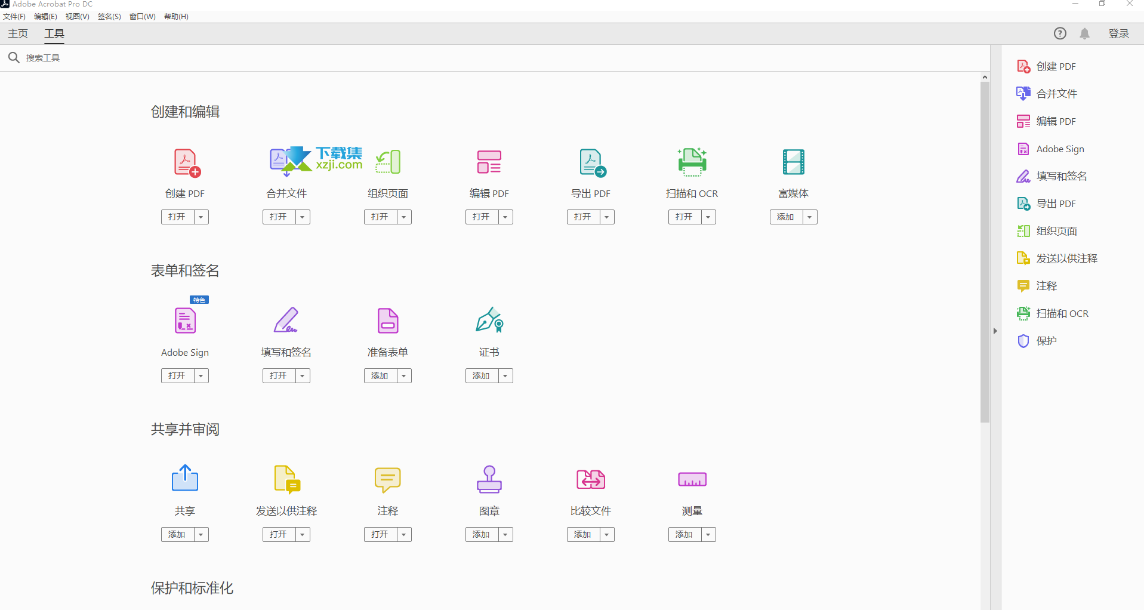Click the 富媒体 film icon
The width and height of the screenshot is (1144, 610).
tap(794, 162)
